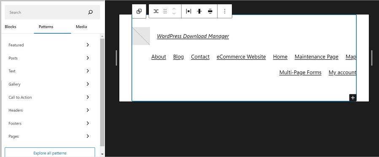Expand the Posts patterns category
This screenshot has height=157, width=379.
click(x=49, y=58)
